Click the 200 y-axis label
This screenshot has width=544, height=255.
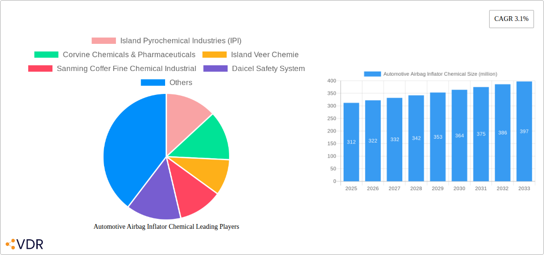pyautogui.click(x=332, y=131)
